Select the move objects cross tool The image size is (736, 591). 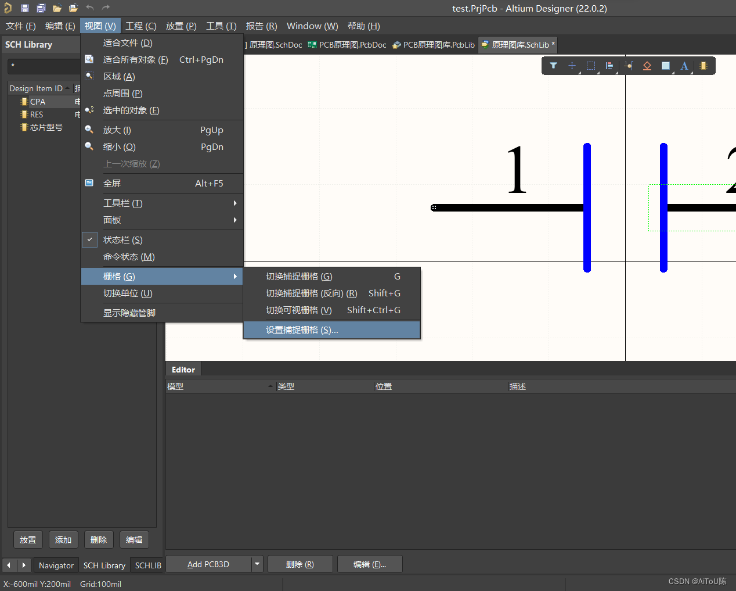(x=572, y=66)
